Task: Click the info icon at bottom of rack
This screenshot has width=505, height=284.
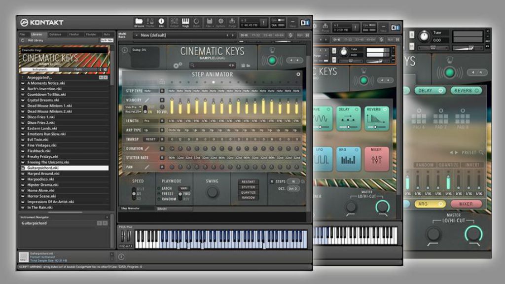Action: point(121,256)
